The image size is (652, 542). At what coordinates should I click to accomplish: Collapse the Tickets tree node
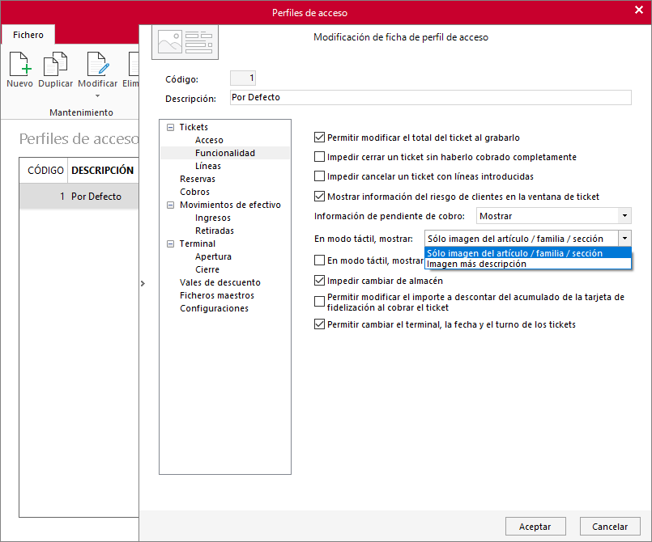170,127
